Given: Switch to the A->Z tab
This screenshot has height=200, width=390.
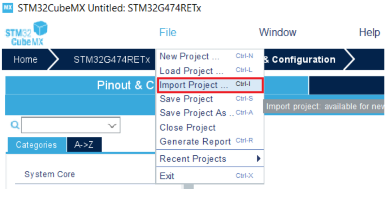Looking at the screenshot, I should [84, 145].
